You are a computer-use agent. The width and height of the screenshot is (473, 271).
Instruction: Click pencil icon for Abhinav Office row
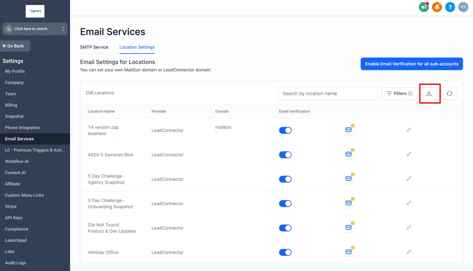pos(409,252)
